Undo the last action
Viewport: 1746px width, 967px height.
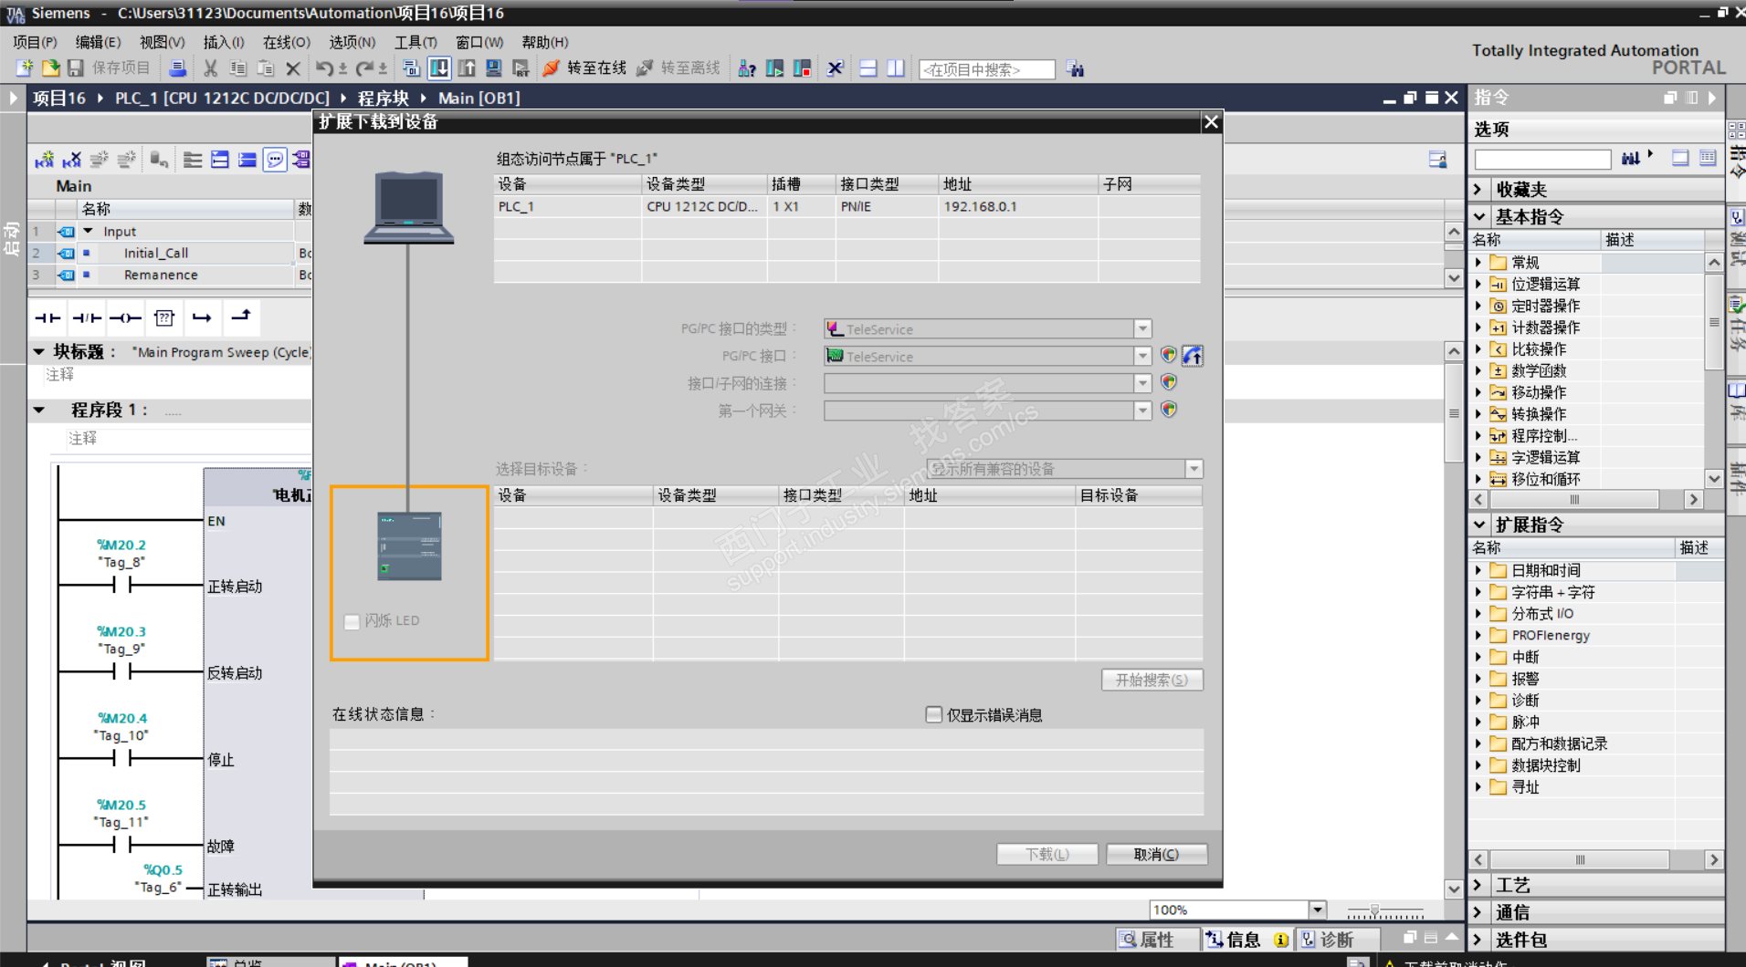pyautogui.click(x=324, y=68)
